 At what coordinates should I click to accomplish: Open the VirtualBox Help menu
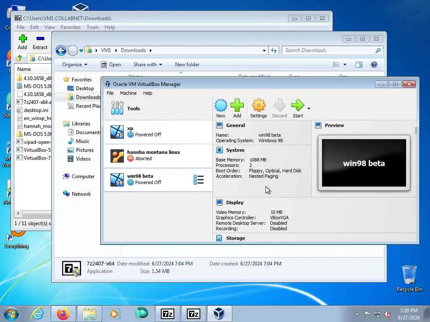(147, 93)
